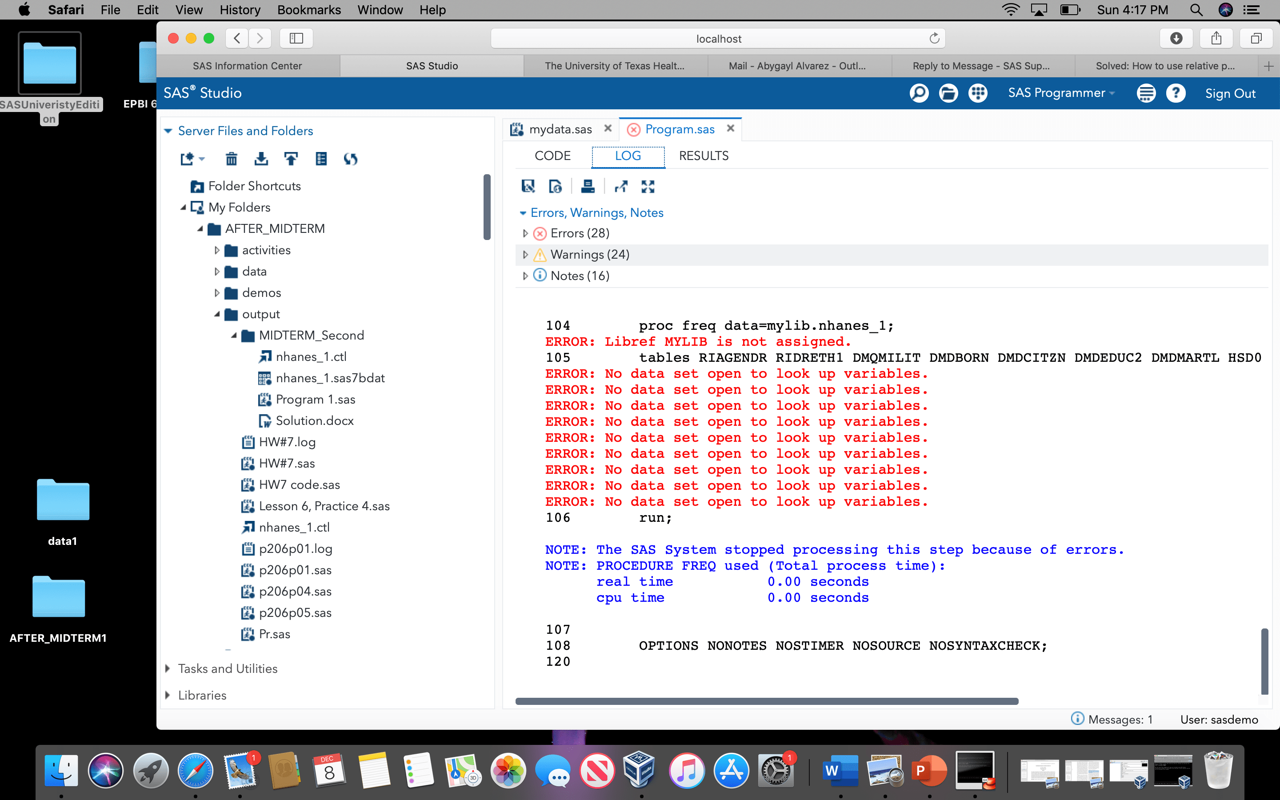Select Program 1.sas in MIDTERM_Second folder
1280x800 pixels.
[x=316, y=399]
